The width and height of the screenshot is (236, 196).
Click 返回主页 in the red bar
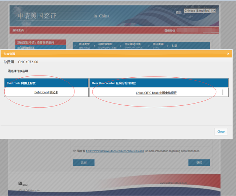[x=18, y=30]
